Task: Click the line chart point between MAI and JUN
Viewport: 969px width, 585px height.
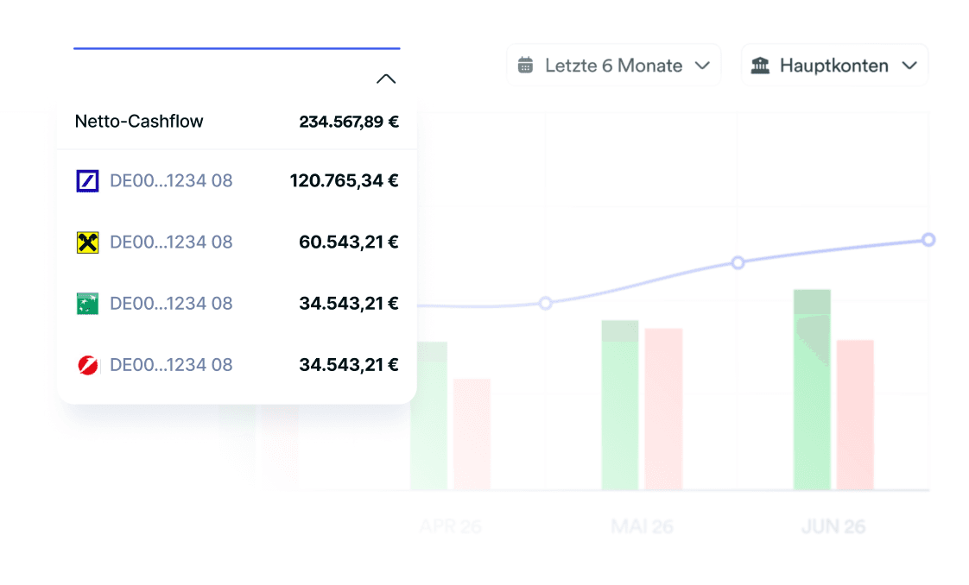Action: (738, 263)
